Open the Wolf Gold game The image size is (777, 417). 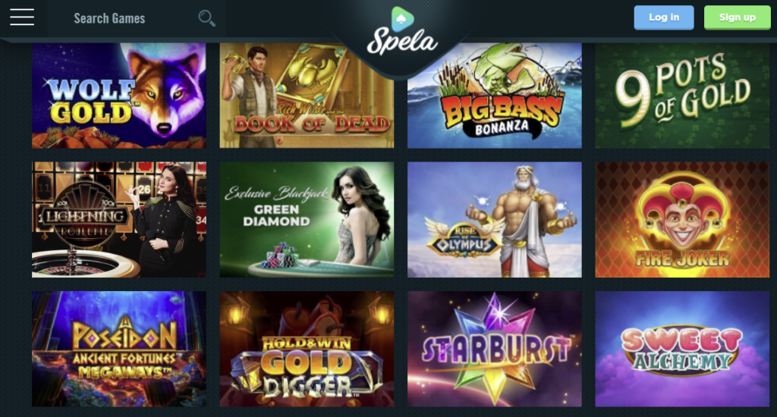coord(119,96)
